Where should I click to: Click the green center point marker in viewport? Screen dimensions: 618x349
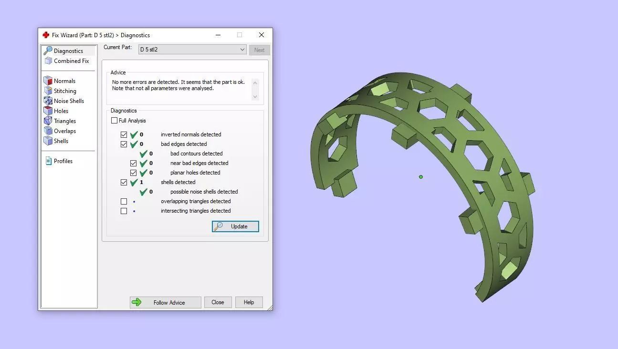click(x=421, y=177)
